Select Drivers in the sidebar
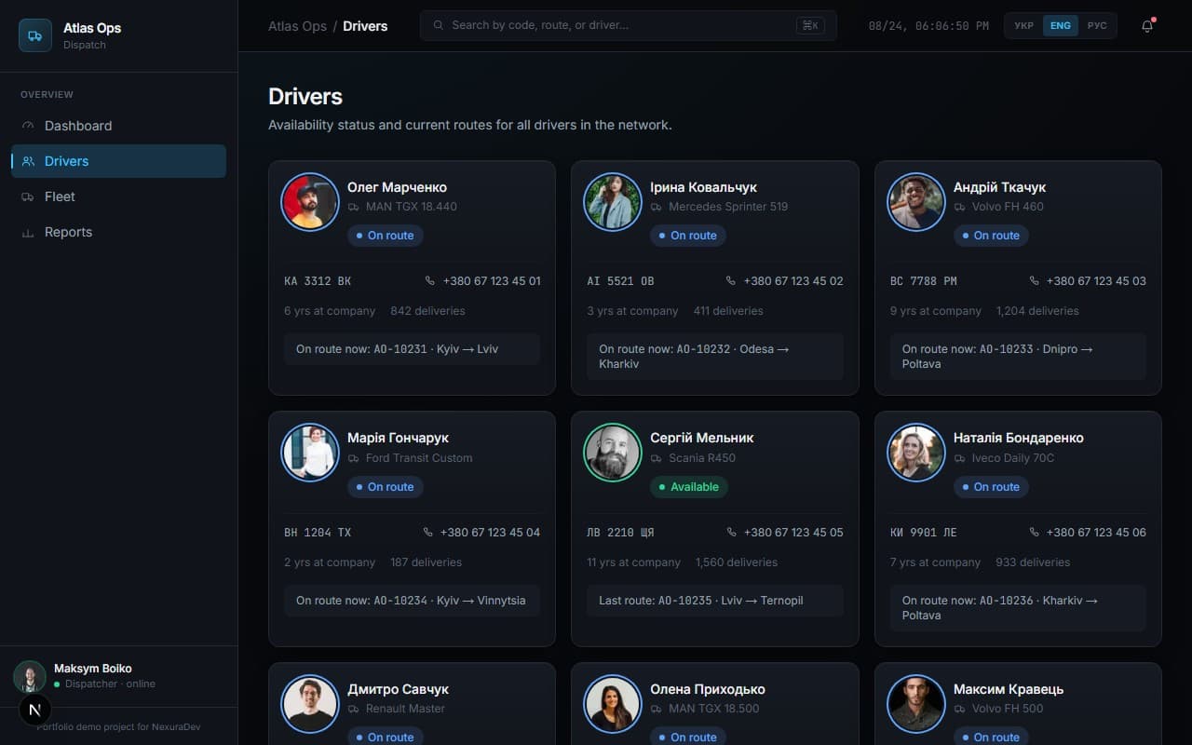The image size is (1192, 745). pyautogui.click(x=118, y=161)
